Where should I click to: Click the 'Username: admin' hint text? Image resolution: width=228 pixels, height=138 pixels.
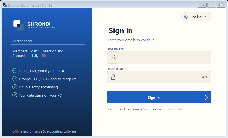137,109
